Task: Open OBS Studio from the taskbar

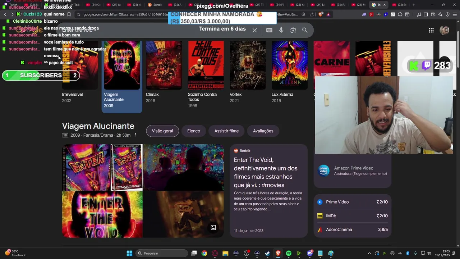Action: (247, 253)
